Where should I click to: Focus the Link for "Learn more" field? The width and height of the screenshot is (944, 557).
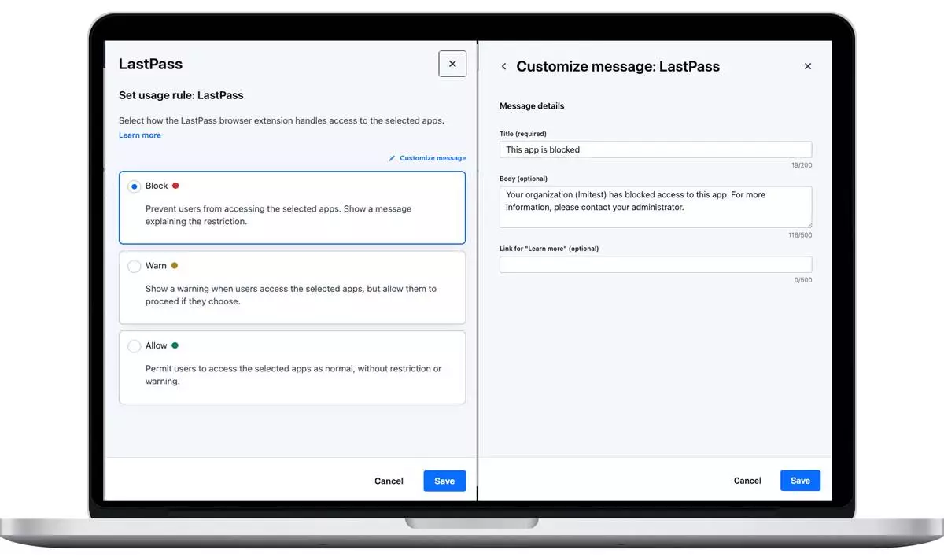pos(655,264)
